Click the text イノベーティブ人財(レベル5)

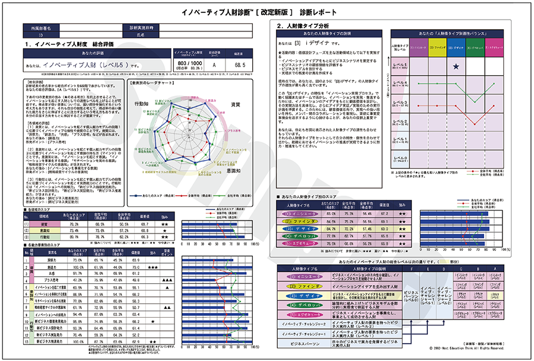click(86, 65)
